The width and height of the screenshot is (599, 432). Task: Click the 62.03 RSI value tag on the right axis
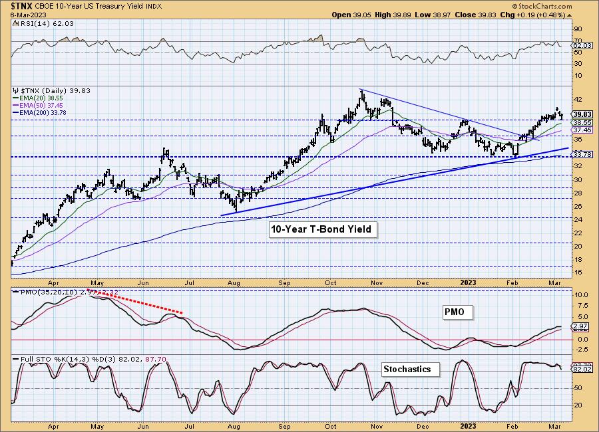point(582,45)
